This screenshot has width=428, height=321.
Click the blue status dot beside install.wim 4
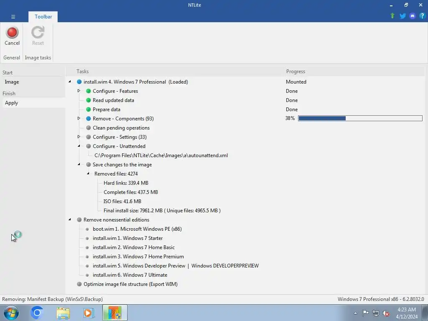[x=79, y=82]
